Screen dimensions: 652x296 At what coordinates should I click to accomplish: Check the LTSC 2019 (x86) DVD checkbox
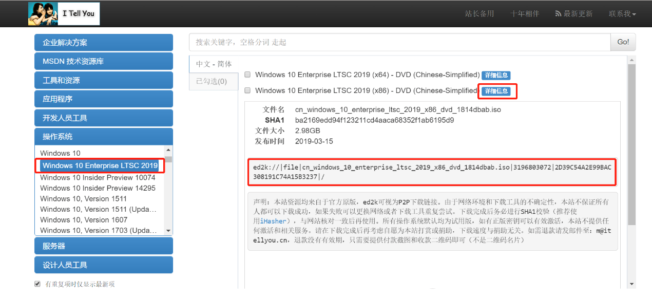(247, 90)
